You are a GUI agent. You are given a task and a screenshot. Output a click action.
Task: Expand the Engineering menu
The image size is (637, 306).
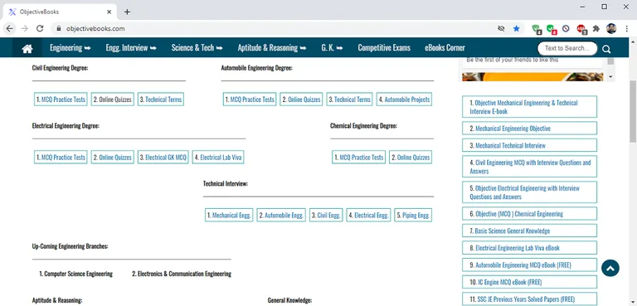point(70,48)
